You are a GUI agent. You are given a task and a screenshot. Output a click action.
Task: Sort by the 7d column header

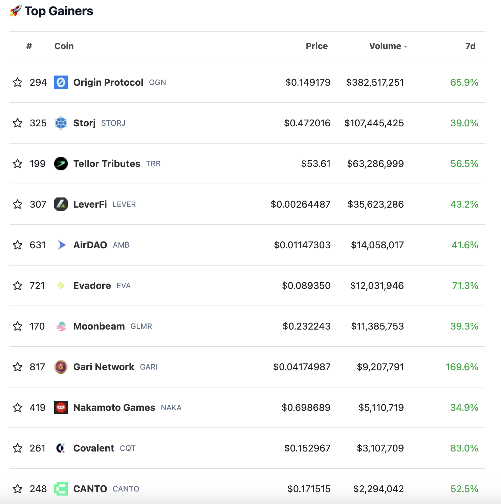click(470, 46)
